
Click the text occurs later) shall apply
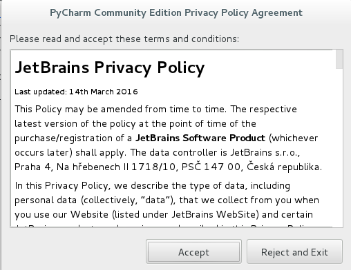(x=70, y=152)
